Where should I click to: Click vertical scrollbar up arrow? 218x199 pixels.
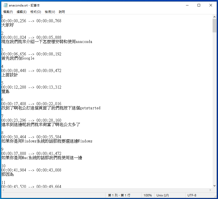click(214, 17)
